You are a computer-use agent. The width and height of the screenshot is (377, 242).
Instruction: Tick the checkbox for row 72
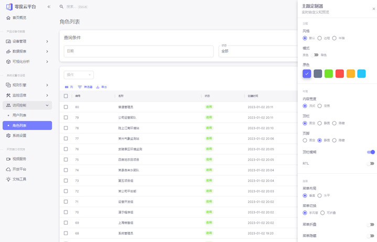66,191
